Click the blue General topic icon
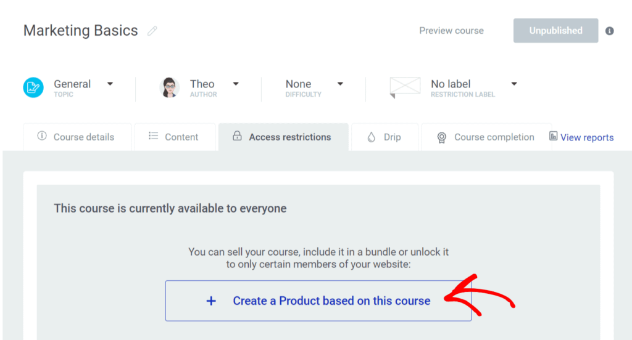The width and height of the screenshot is (632, 340). click(33, 87)
